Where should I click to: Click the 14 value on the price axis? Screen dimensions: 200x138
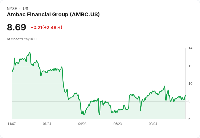click(190, 48)
